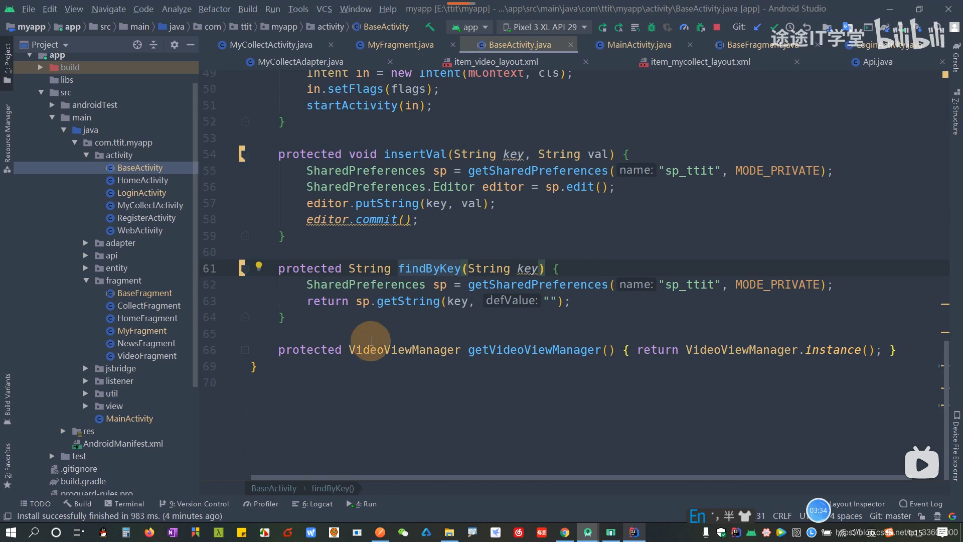Open the Pixel 3 XL API 29 device dropdown

[544, 27]
